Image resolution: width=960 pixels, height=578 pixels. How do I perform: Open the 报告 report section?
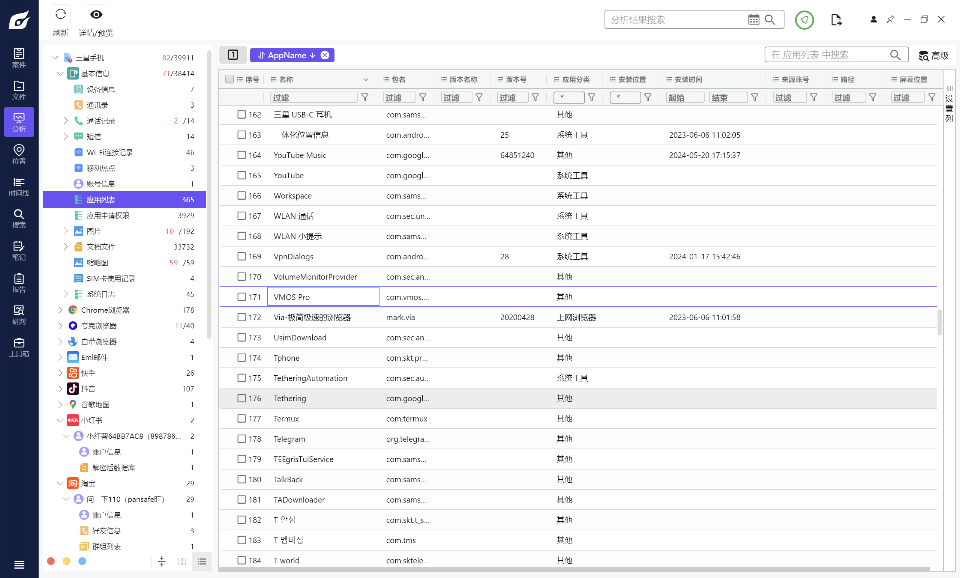coord(19,283)
